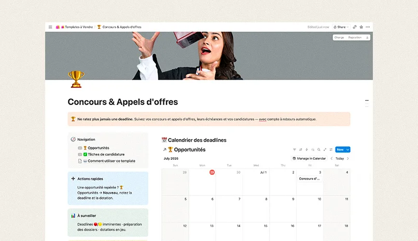This screenshot has height=241, width=418.
Task: Click the dimmed icon left of search
Action: (x=313, y=149)
